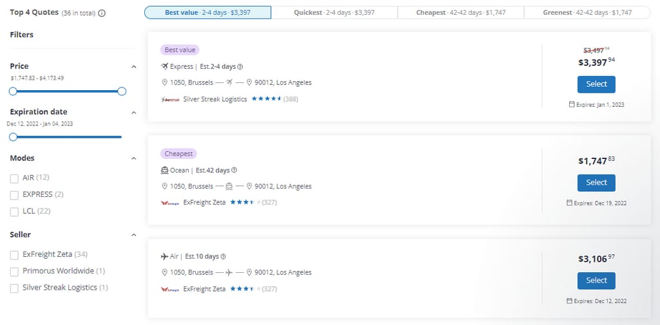660x325 pixels.
Task: Click the route plane icon in Express quote
Action: 229,82
